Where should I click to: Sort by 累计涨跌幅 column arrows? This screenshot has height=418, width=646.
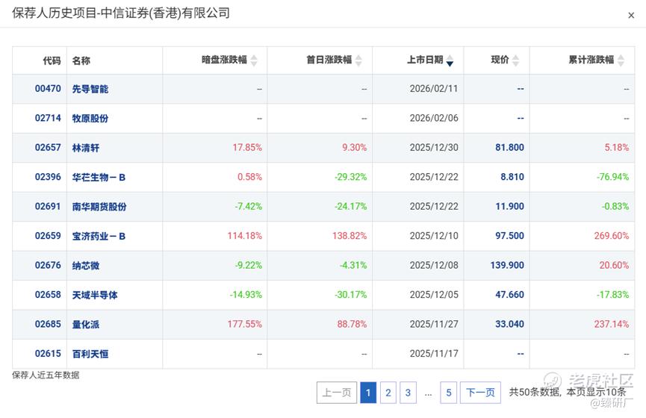tap(621, 60)
